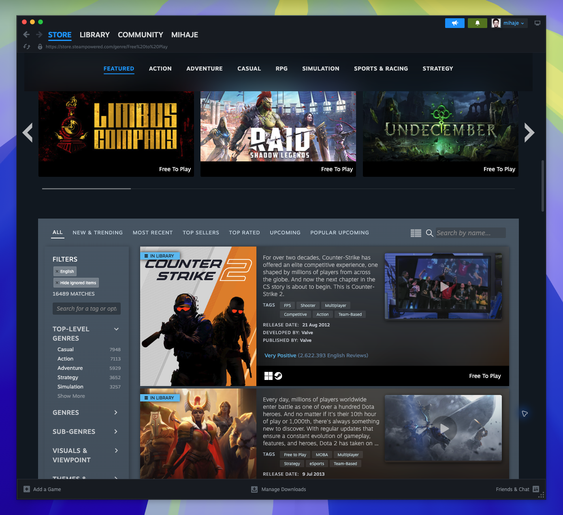Focus the Search by name field
This screenshot has width=563, height=515.
click(471, 233)
